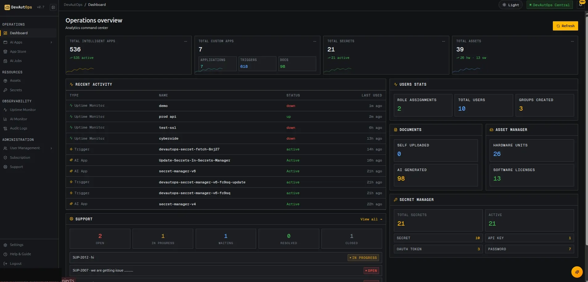Click the DevAutOps logo icon

coord(7,7)
